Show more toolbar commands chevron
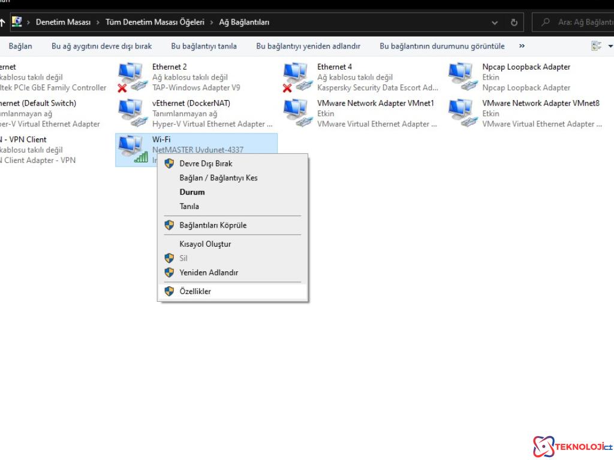 pos(522,46)
